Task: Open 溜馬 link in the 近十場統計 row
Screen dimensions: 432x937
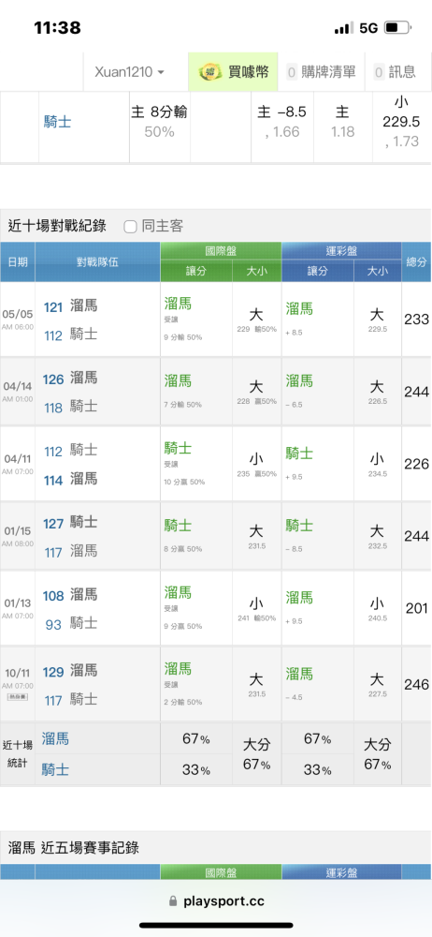Action: (55, 739)
